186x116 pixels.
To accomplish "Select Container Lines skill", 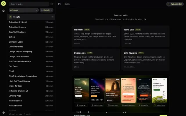I will (31, 47).
